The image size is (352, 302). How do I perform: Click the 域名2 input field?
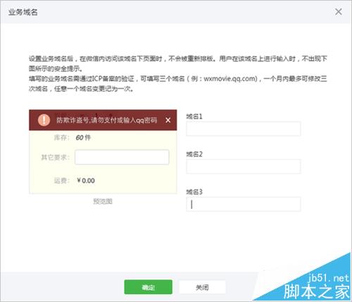[244, 167]
